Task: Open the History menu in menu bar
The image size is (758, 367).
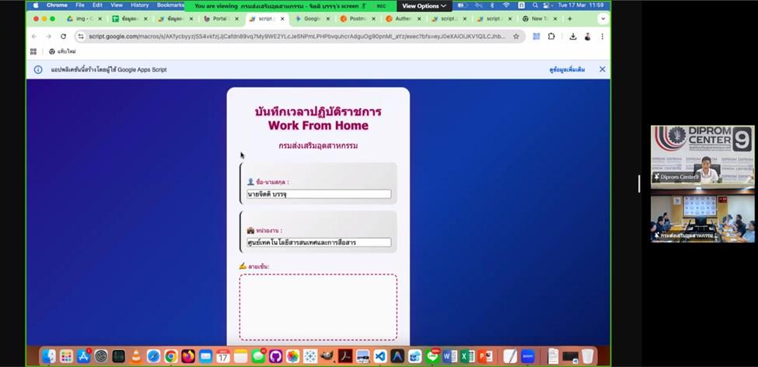Action: [139, 5]
